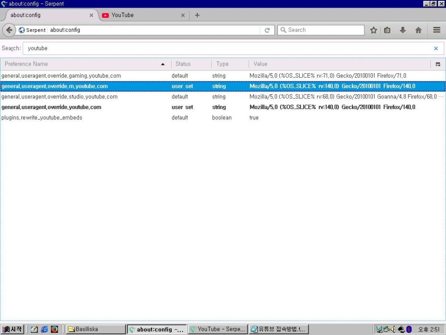Screen dimensions: 446x335
Task: Close the about:config tab
Action: 91,15
